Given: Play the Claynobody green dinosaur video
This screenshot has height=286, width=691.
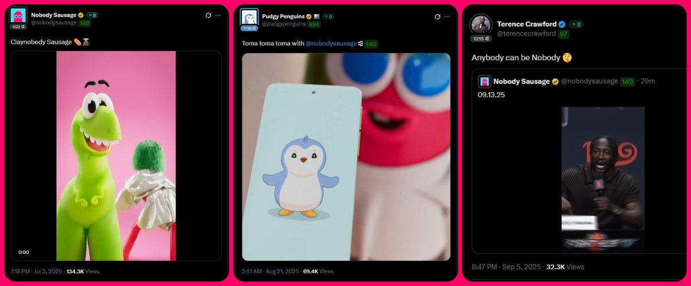Looking at the screenshot, I should [116, 156].
